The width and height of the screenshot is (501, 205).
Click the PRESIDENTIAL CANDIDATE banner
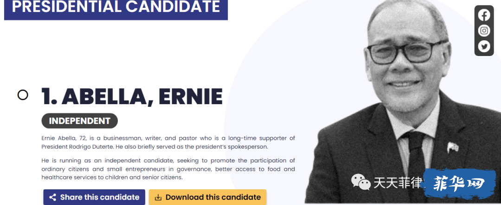coord(116,8)
